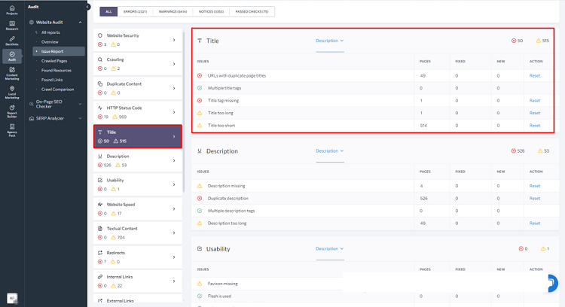Screen dimensions: 565x307
Task: Open Crawling category
Action: [x=138, y=64]
